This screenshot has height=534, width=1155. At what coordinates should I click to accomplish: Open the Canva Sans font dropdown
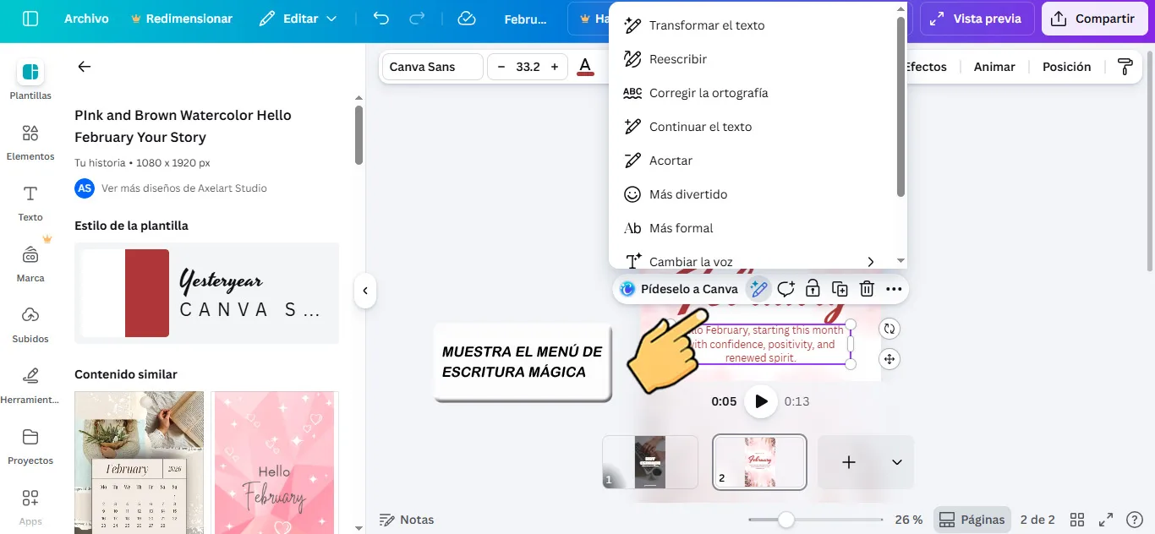click(x=431, y=66)
